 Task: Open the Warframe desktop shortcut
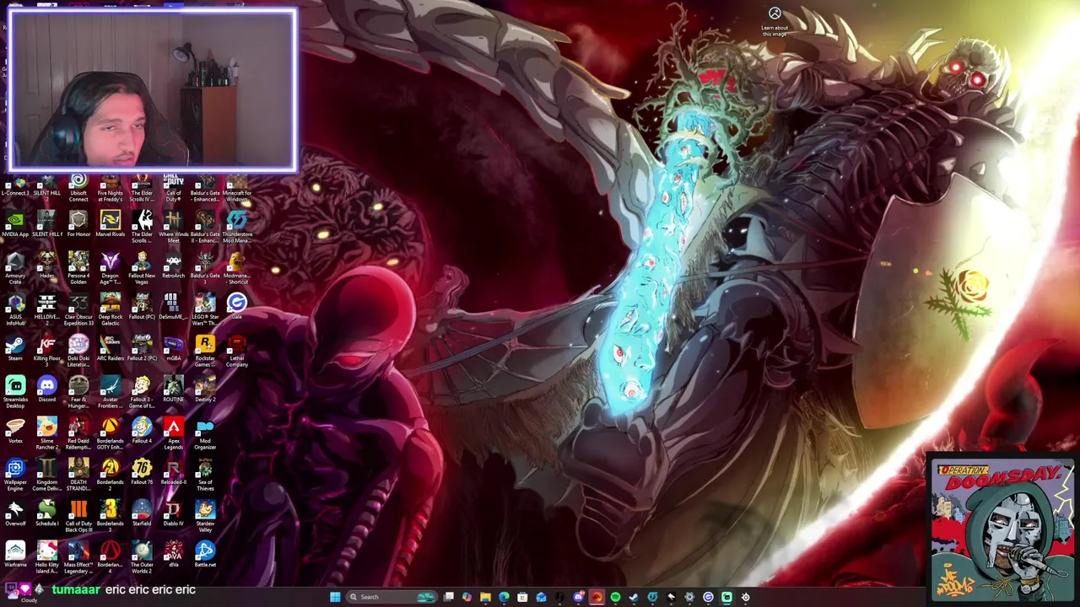coord(15,555)
